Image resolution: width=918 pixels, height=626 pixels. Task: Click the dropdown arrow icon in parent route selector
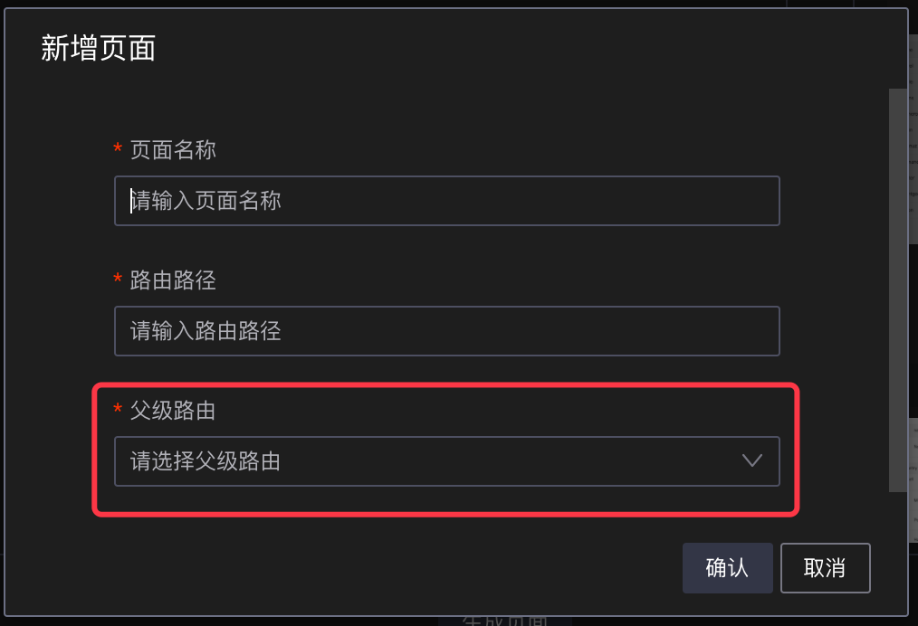[751, 461]
